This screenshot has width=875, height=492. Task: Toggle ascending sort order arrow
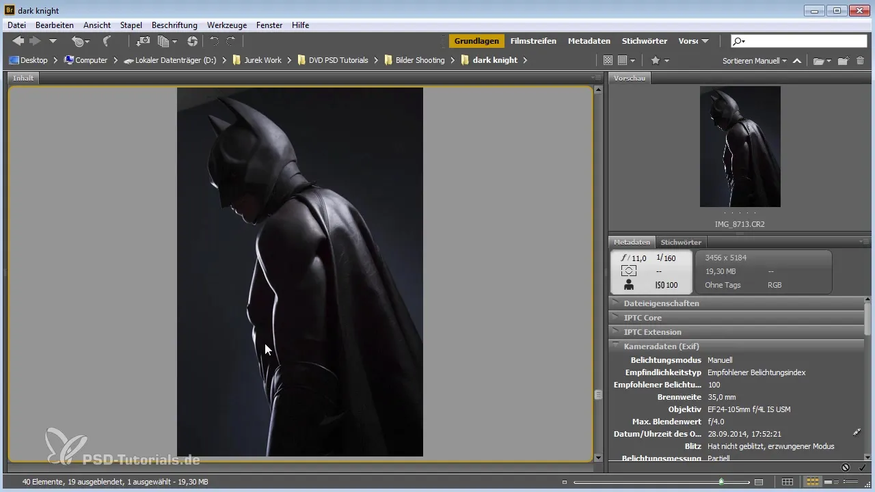tap(797, 60)
